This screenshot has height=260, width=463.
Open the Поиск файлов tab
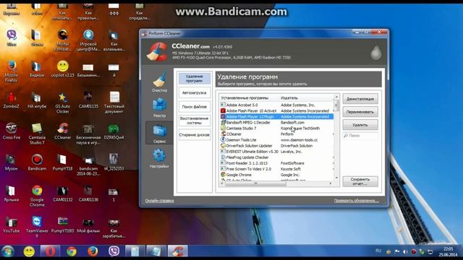click(195, 107)
